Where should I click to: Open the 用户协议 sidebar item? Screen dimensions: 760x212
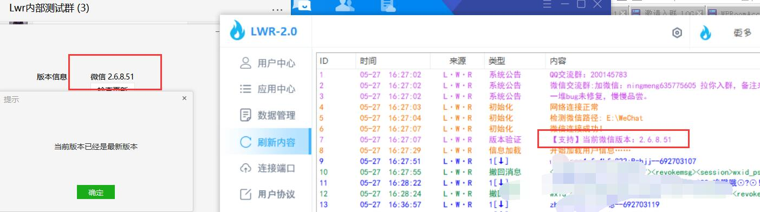pyautogui.click(x=268, y=194)
